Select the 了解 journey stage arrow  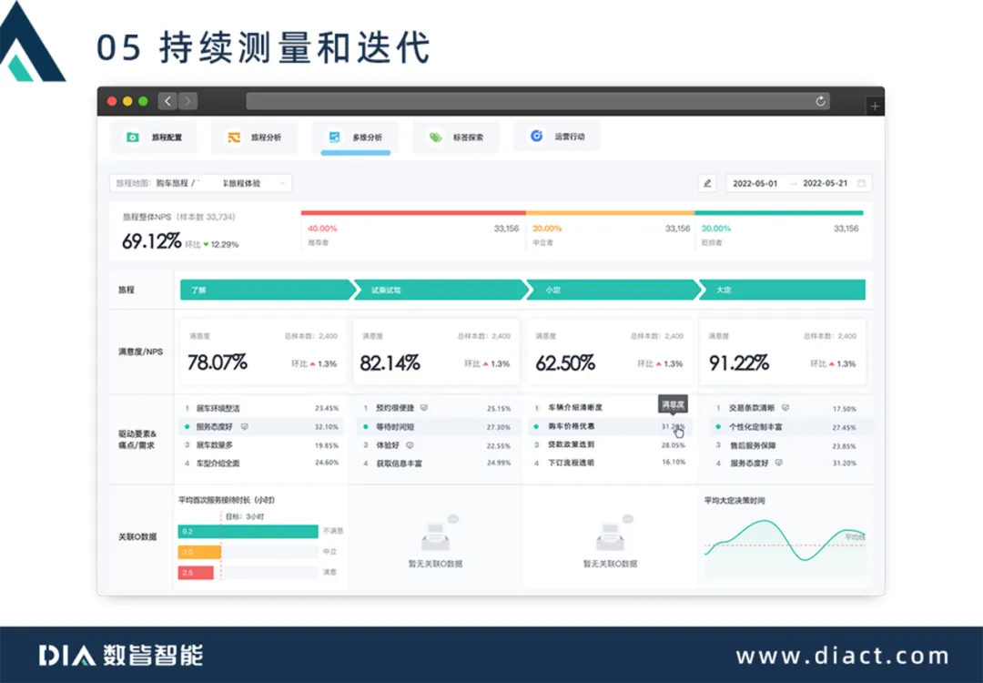264,290
